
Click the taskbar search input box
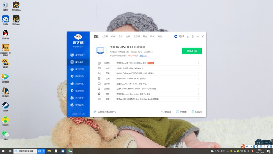point(25,151)
